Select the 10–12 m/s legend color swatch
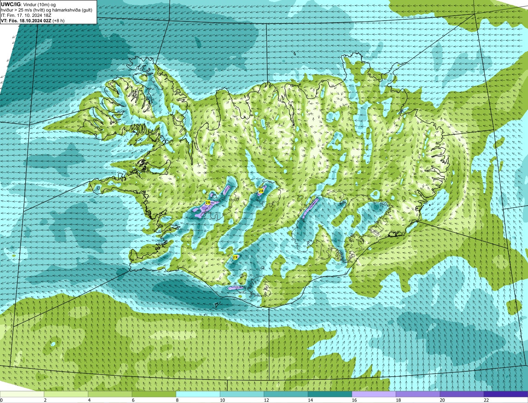Viewport: 528px width, 403px height. (242, 394)
